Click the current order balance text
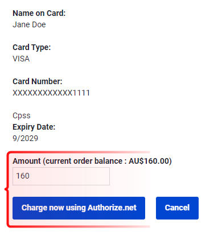 point(84,161)
